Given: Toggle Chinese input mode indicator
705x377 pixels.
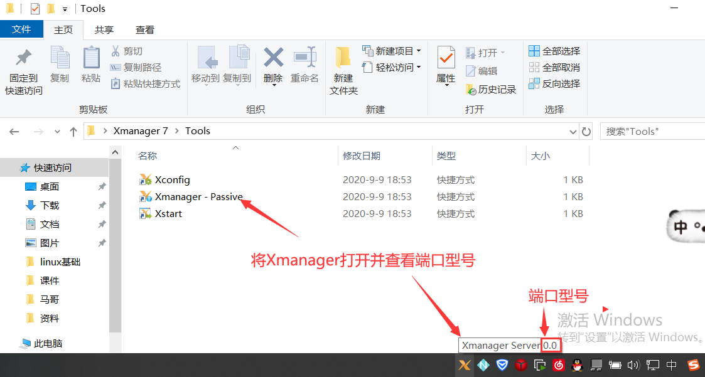Looking at the screenshot, I should click(x=671, y=365).
